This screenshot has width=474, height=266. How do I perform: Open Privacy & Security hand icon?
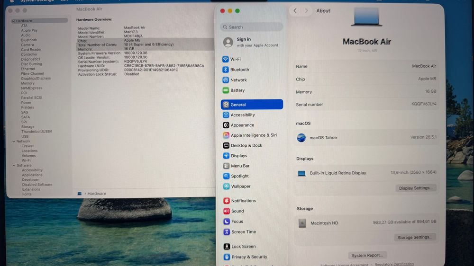(227, 257)
